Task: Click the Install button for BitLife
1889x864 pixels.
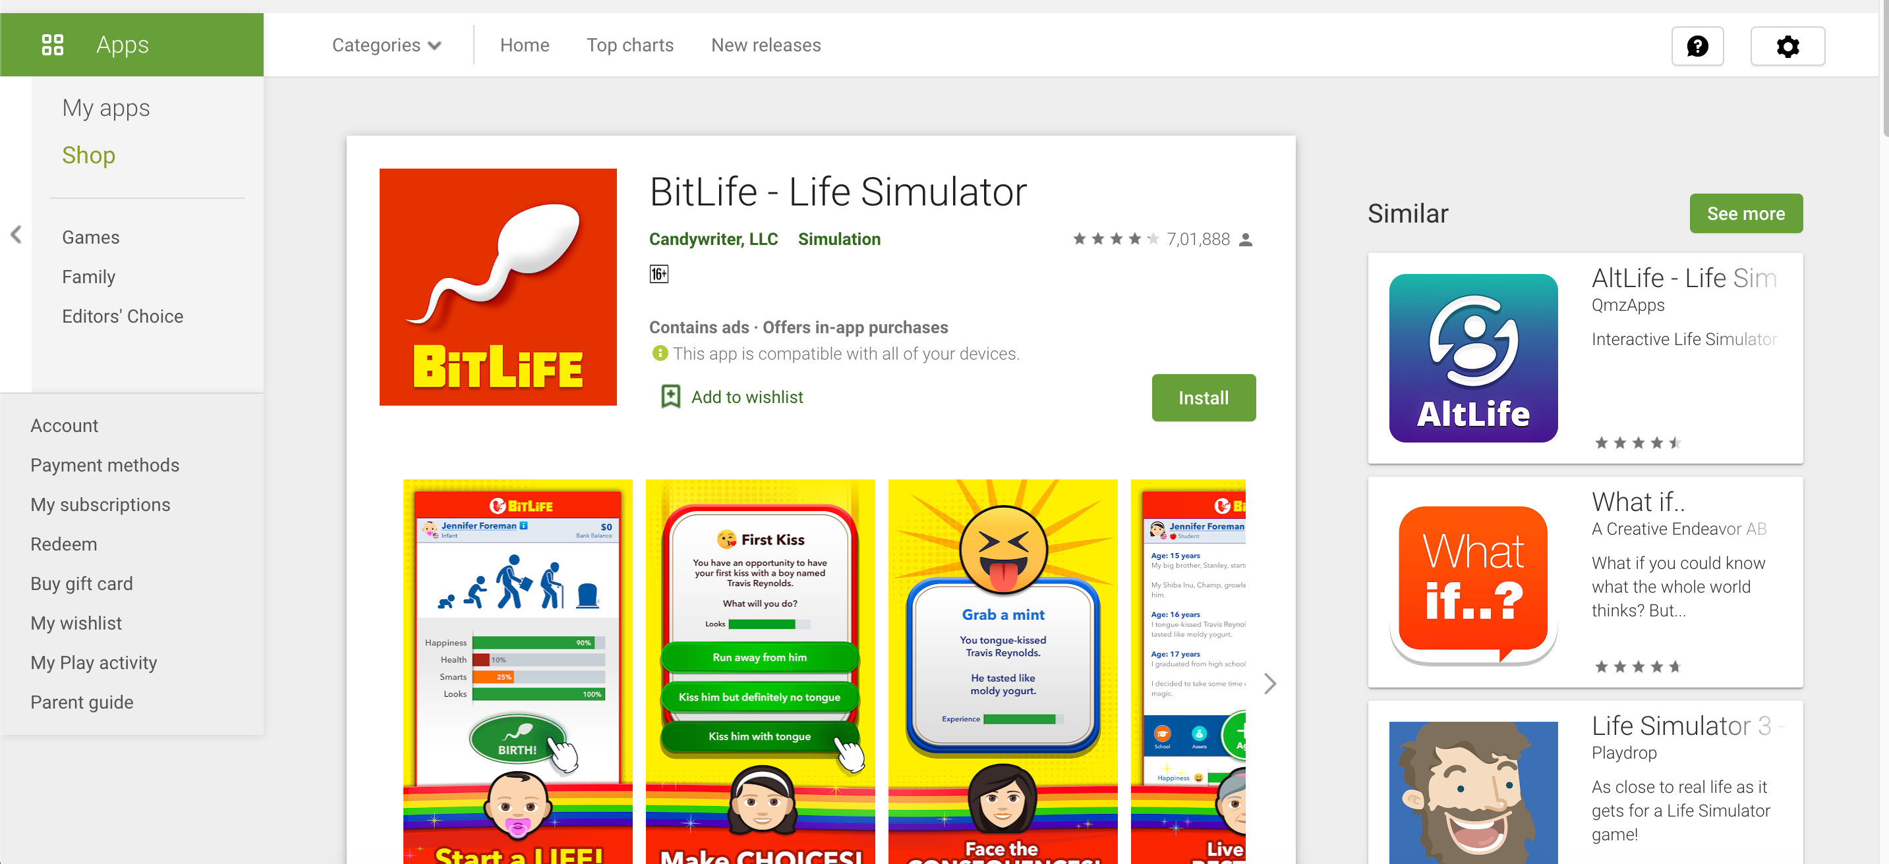Action: pos(1202,396)
